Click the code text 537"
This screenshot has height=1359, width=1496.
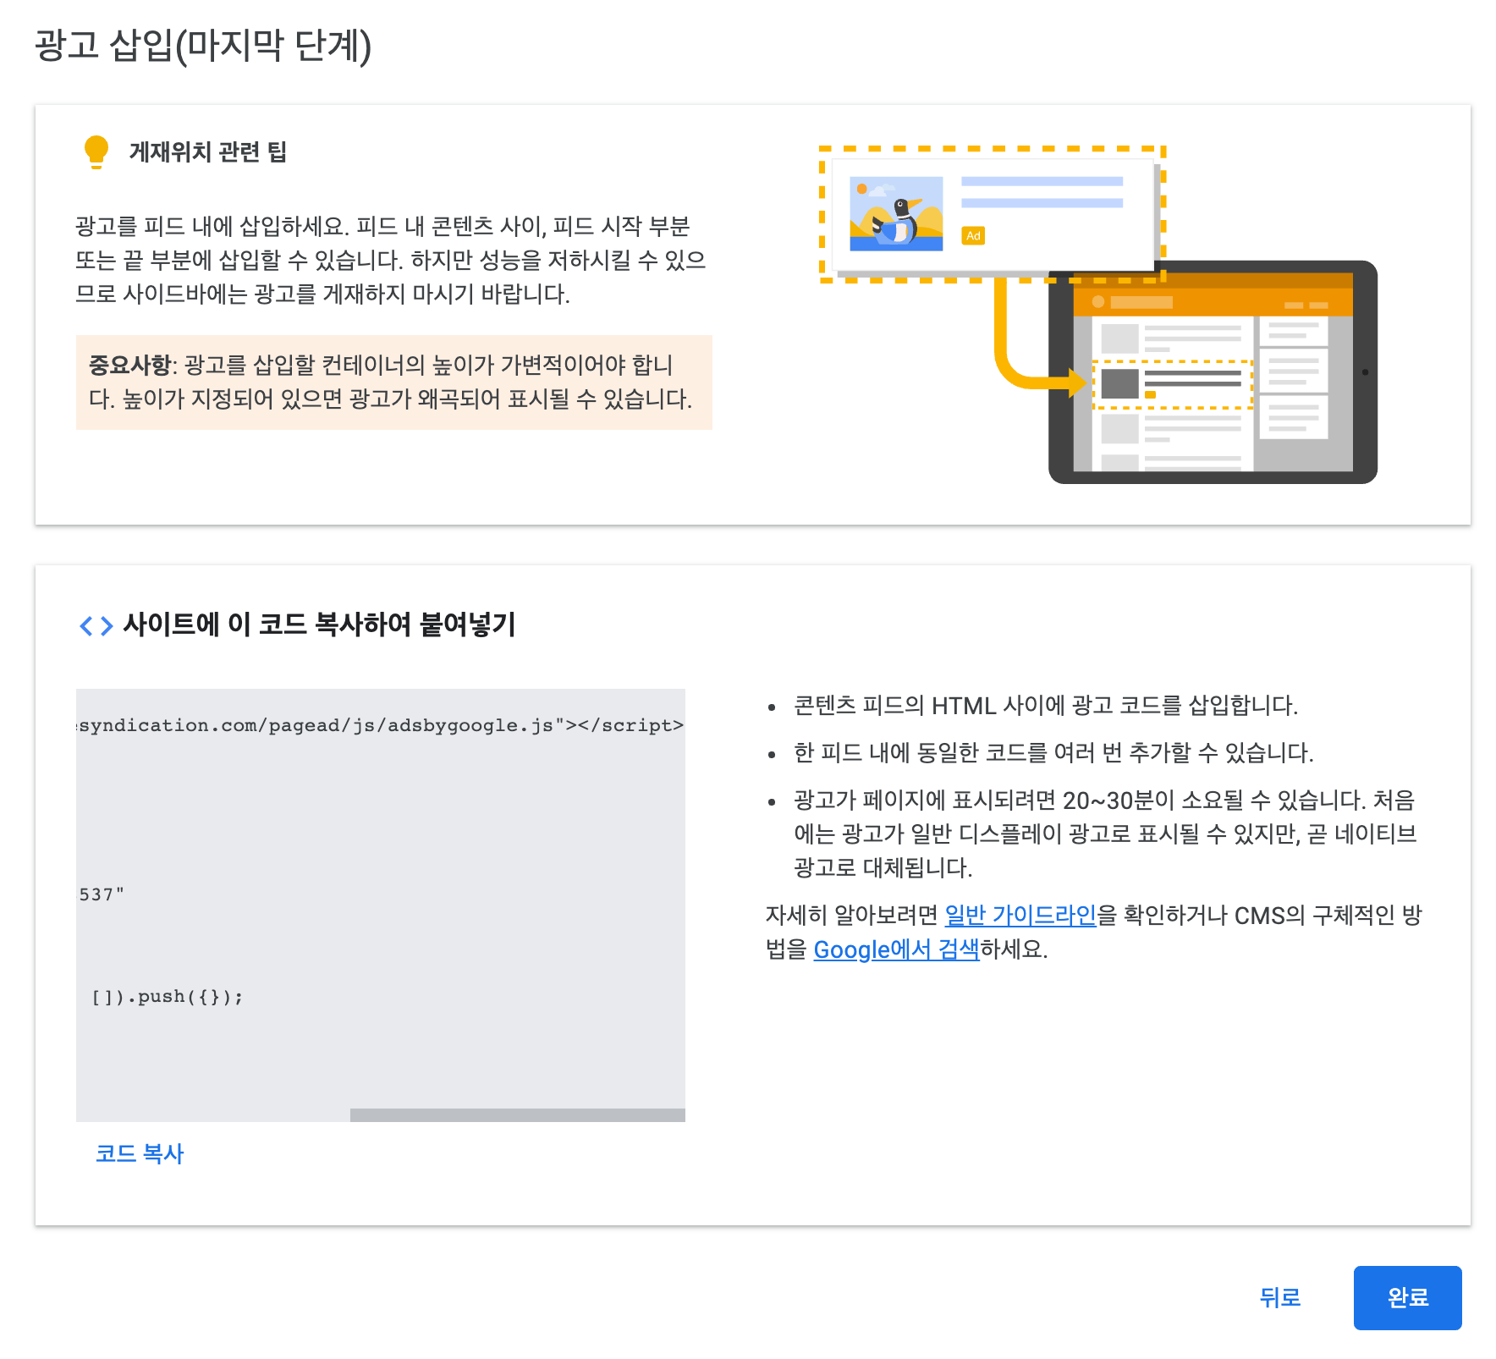pyautogui.click(x=102, y=894)
